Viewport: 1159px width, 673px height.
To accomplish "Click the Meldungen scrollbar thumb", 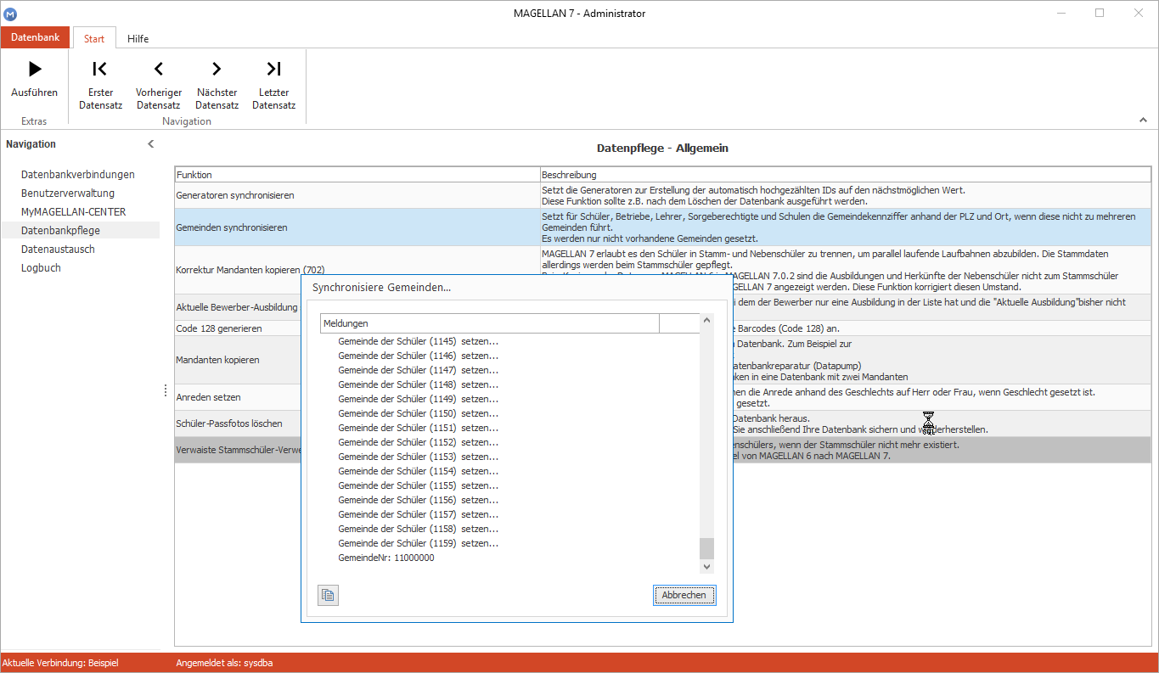I will [707, 547].
